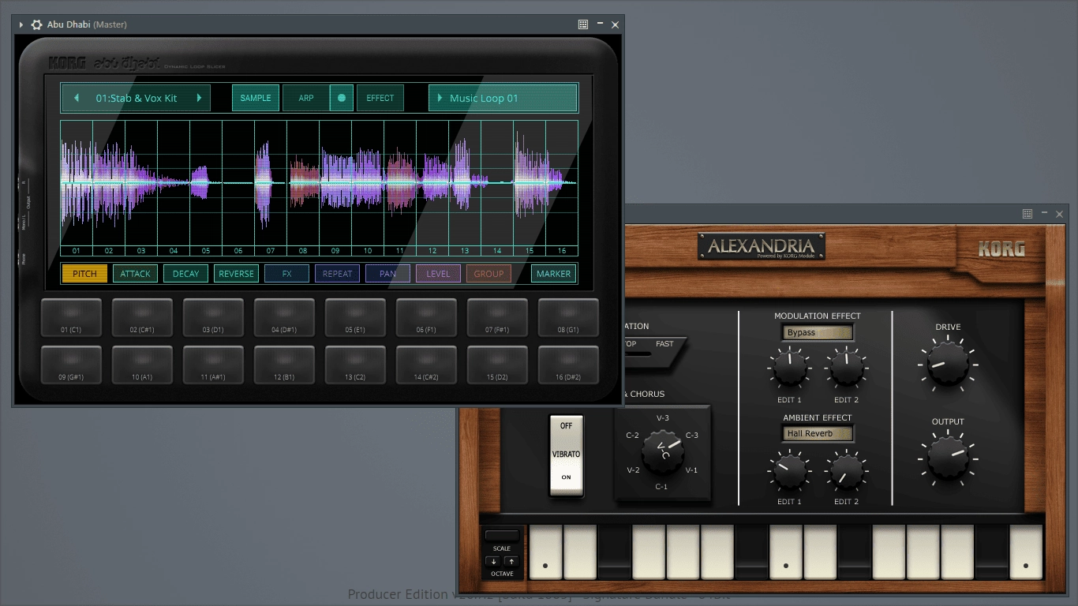Trigger pad 04 (D#1)

(284, 317)
